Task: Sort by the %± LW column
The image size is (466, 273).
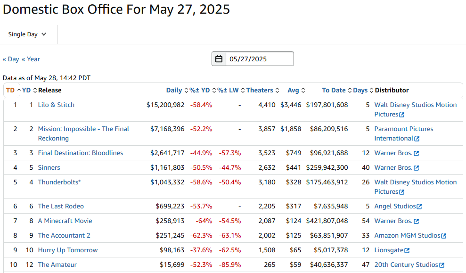Action: point(228,90)
